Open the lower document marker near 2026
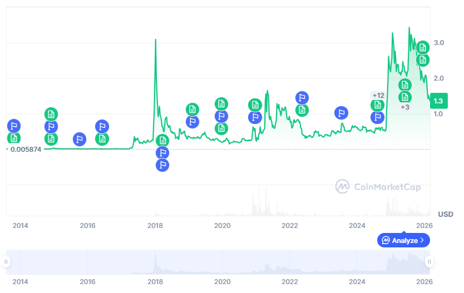464x293 pixels. point(423,59)
